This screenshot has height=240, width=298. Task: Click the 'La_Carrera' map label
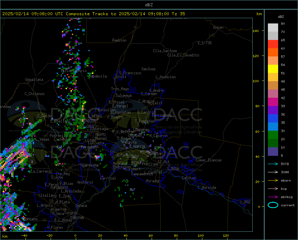[x=41, y=171]
